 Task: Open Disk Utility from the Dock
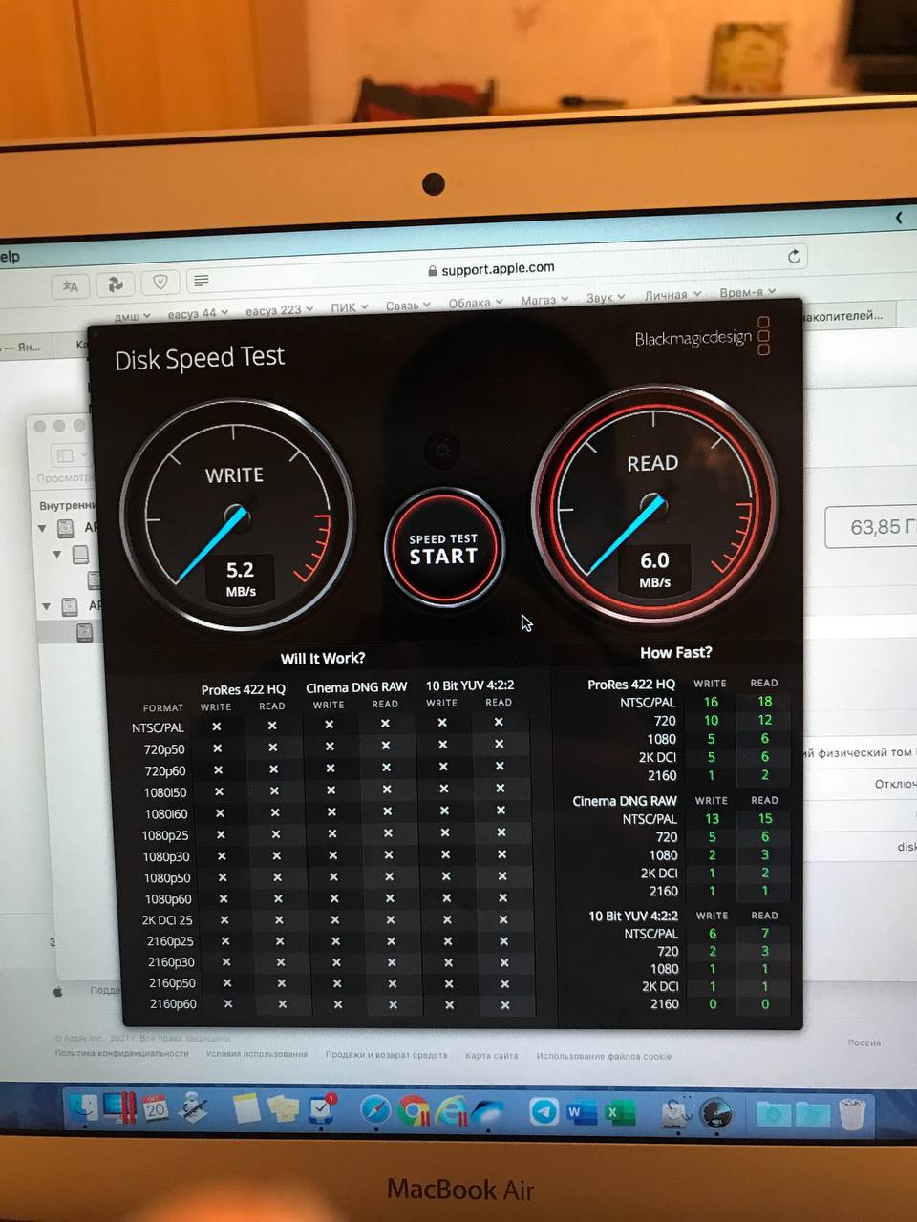click(x=677, y=1113)
